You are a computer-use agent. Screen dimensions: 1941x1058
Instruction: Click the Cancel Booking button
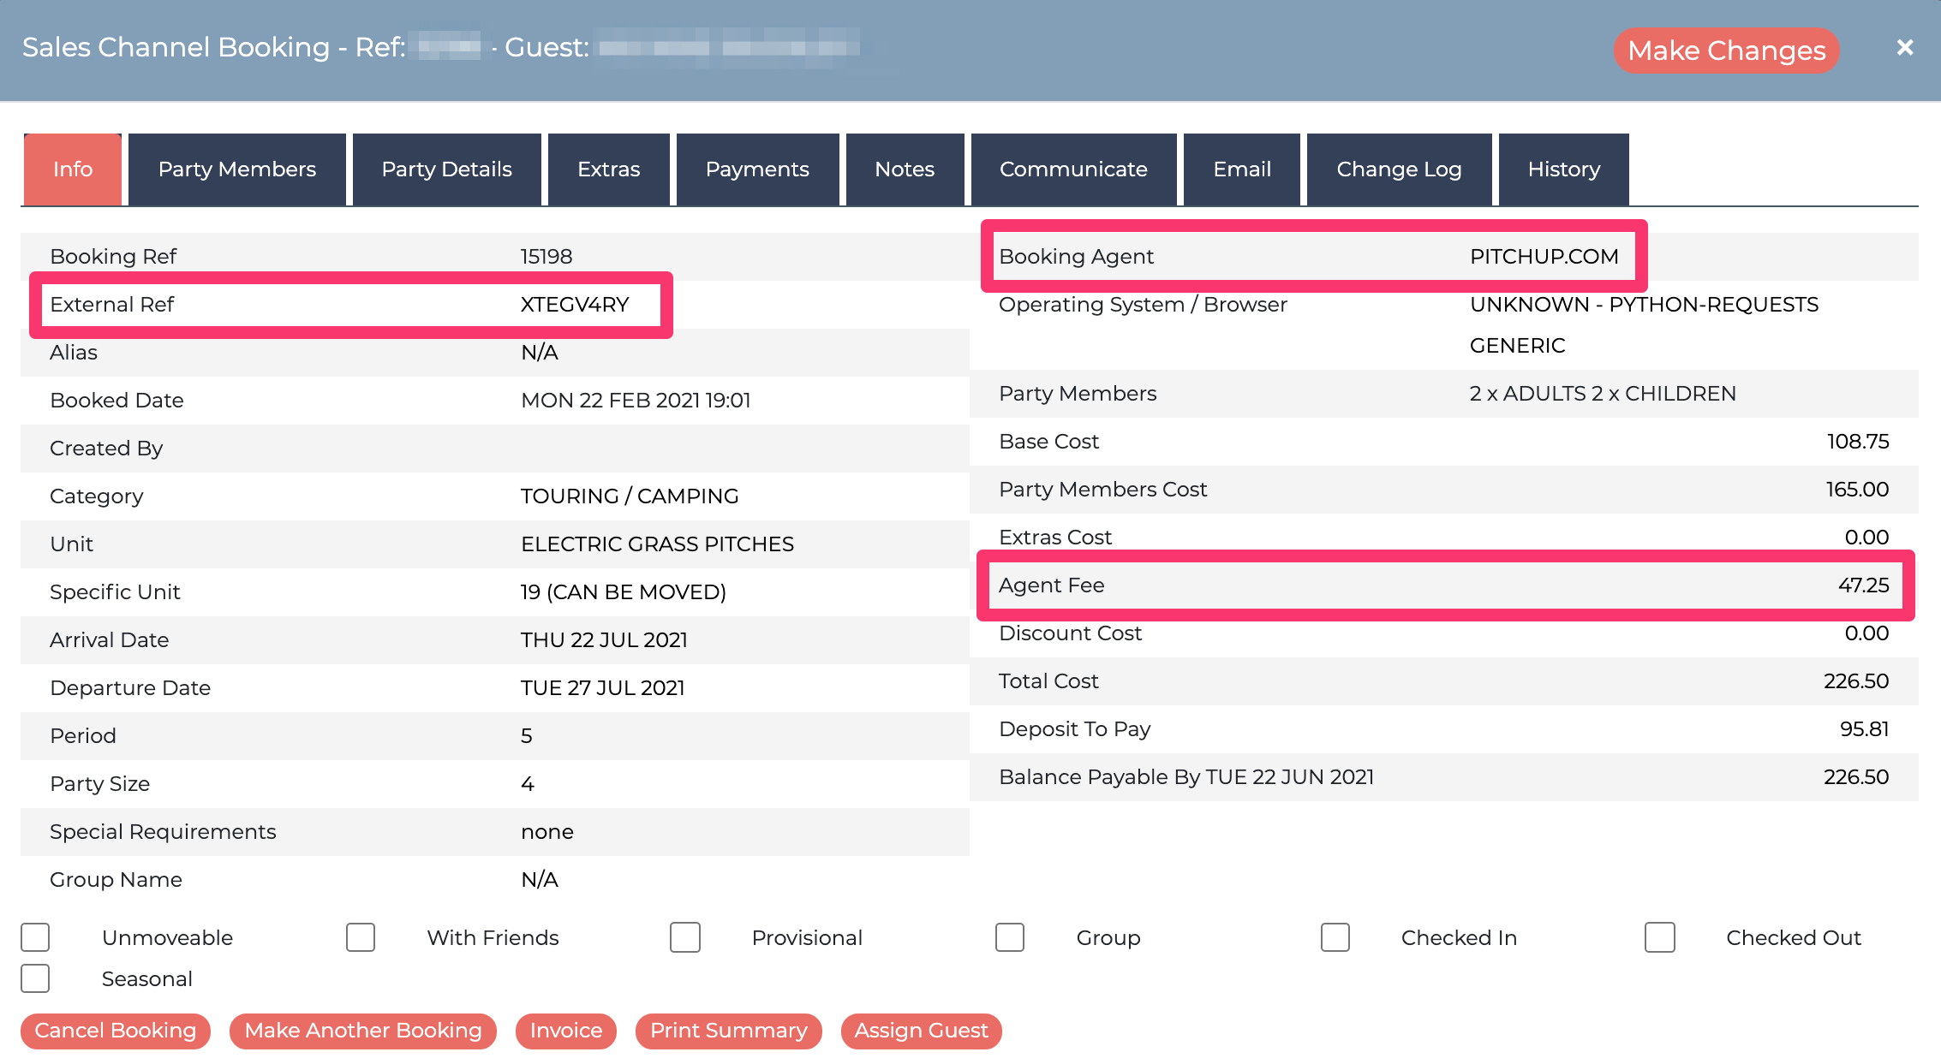[x=116, y=1031]
